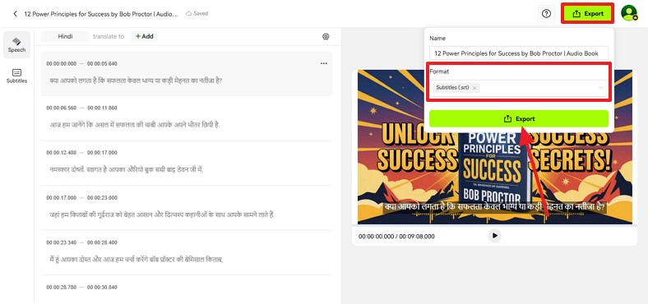Expand the Format dropdown chevron
The width and height of the screenshot is (648, 304).
[601, 88]
